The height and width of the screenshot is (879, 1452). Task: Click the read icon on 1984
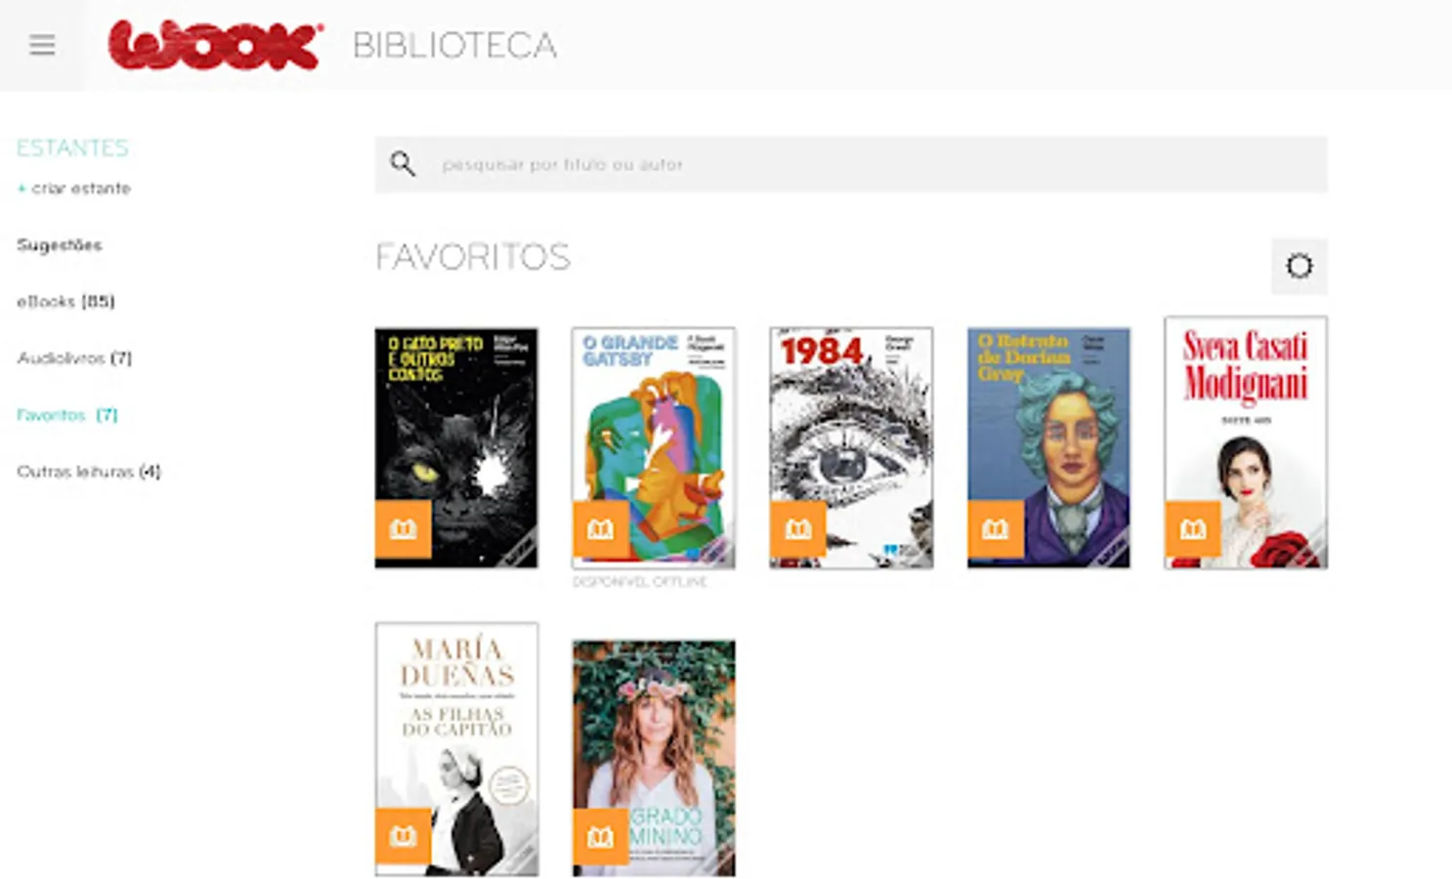(x=798, y=528)
